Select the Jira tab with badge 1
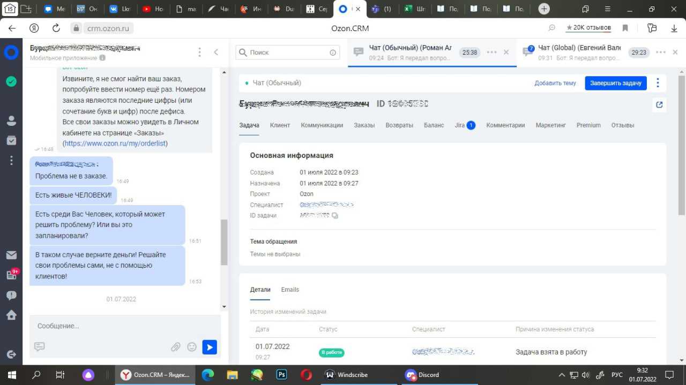This screenshot has width=686, height=385. point(465,125)
